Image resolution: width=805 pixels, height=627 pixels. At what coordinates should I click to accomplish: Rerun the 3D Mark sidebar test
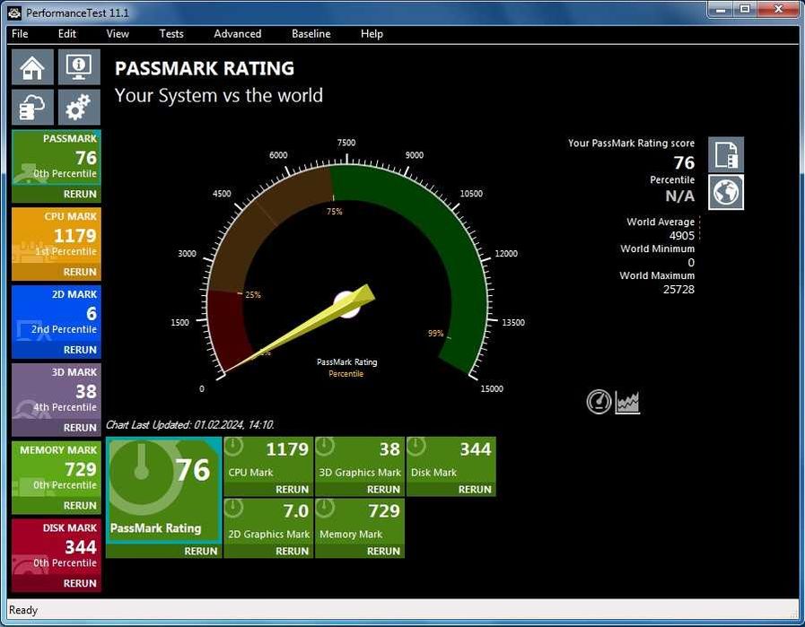pyautogui.click(x=80, y=428)
